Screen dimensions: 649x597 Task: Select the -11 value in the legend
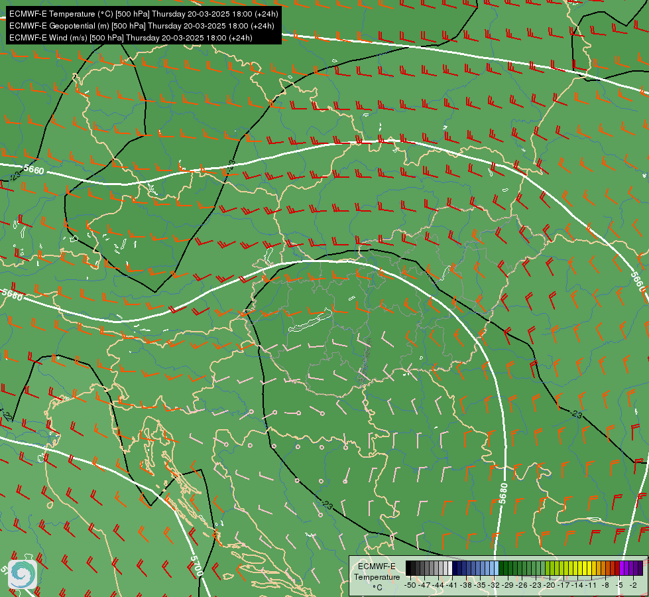pyautogui.click(x=591, y=585)
